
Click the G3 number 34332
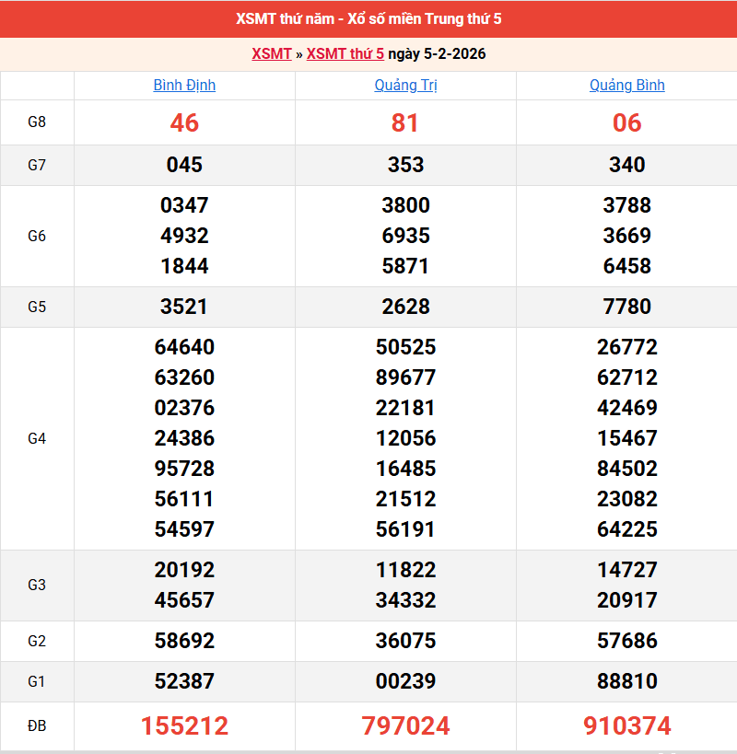pos(405,600)
